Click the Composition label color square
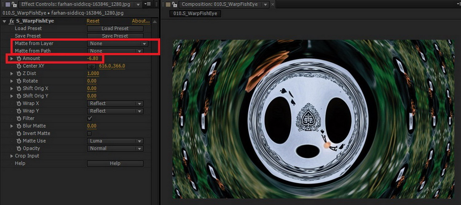461x205 pixels. (168, 4)
